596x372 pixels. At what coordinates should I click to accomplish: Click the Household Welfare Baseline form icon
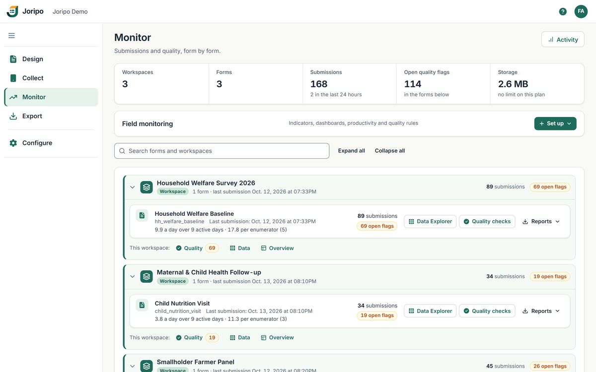tap(142, 215)
